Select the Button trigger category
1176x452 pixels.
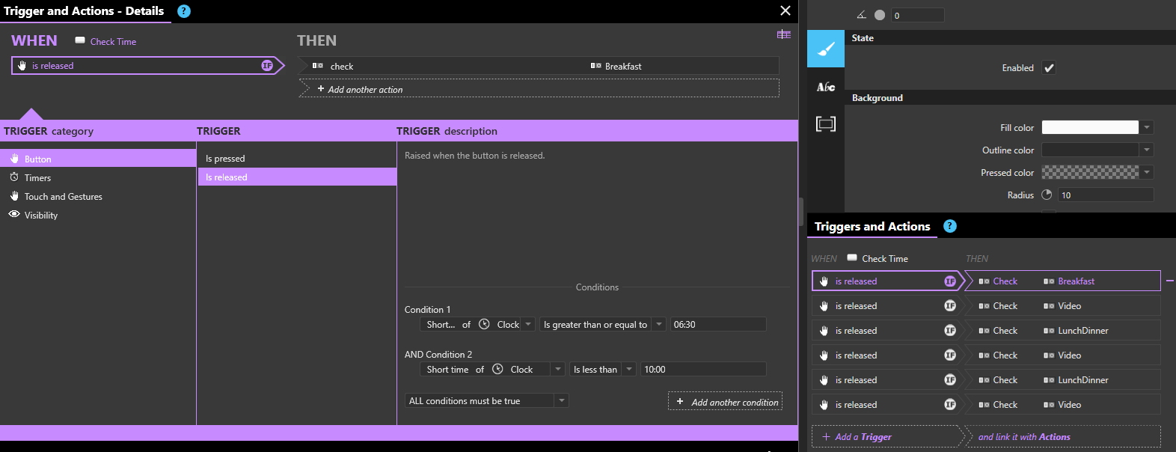[98, 159]
